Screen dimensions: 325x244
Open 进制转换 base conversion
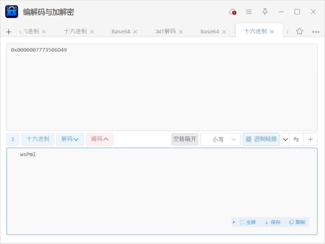[x=261, y=139]
